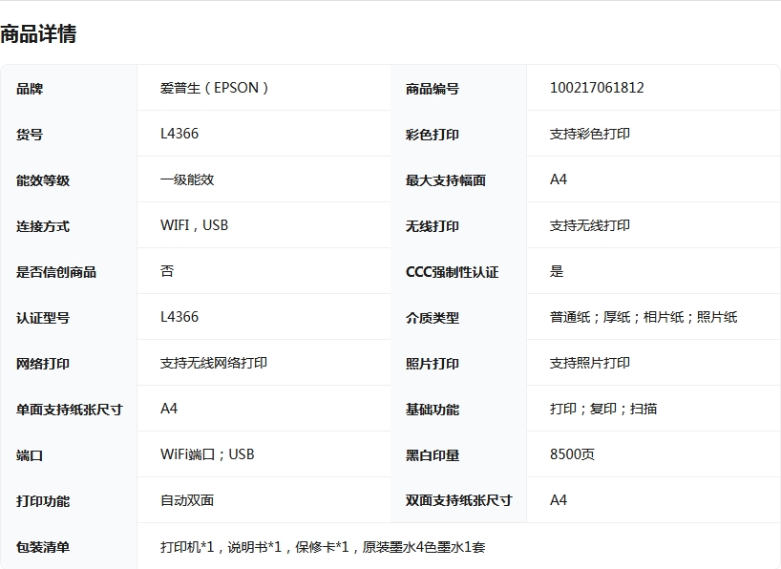Viewport: 781px width, 569px height.
Task: Select the 能效等级 label
Action: [x=43, y=180]
